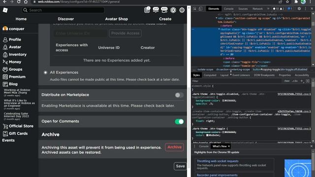Click the Save button
This screenshot has width=315, height=177.
pyautogui.click(x=180, y=166)
